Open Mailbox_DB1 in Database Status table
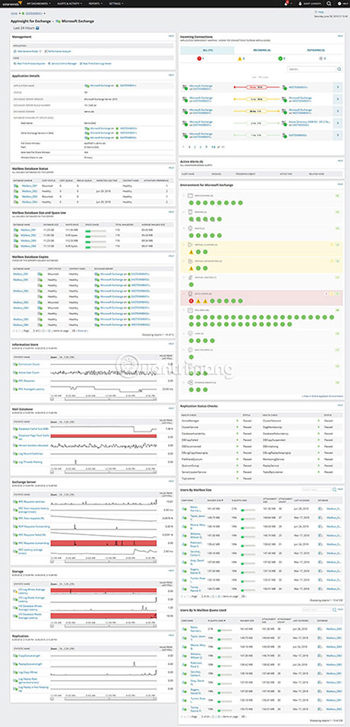 tap(29, 185)
